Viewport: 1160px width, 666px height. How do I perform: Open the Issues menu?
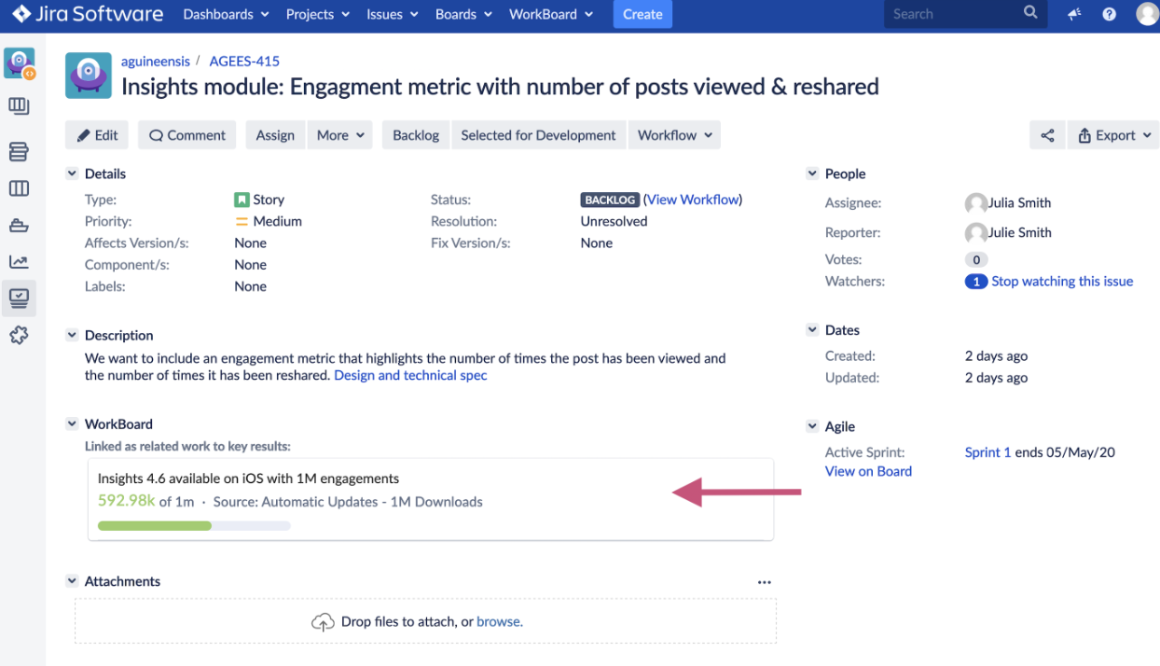394,14
